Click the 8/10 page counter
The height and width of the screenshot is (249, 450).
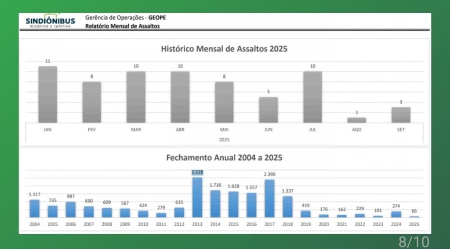(414, 241)
